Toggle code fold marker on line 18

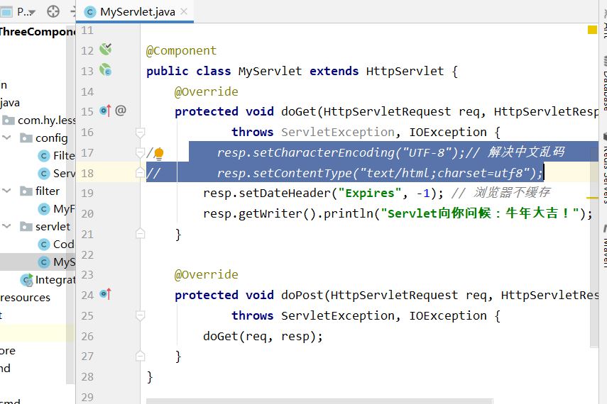click(140, 172)
